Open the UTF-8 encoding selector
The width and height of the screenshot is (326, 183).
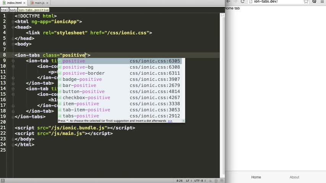[x=200, y=181]
